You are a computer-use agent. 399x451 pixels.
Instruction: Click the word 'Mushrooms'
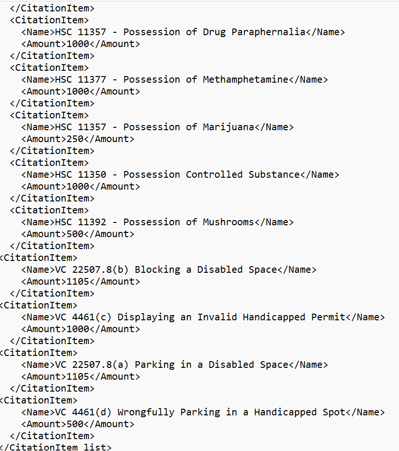[x=228, y=222]
